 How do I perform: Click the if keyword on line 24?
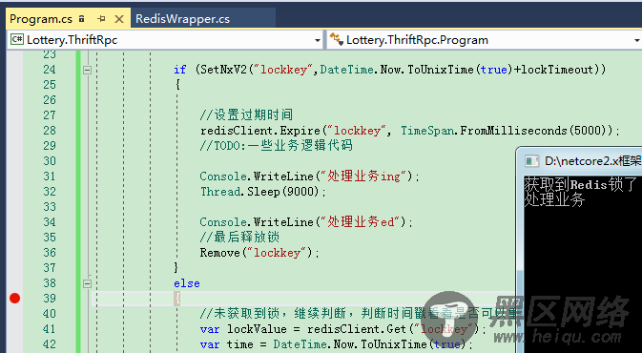coord(179,70)
